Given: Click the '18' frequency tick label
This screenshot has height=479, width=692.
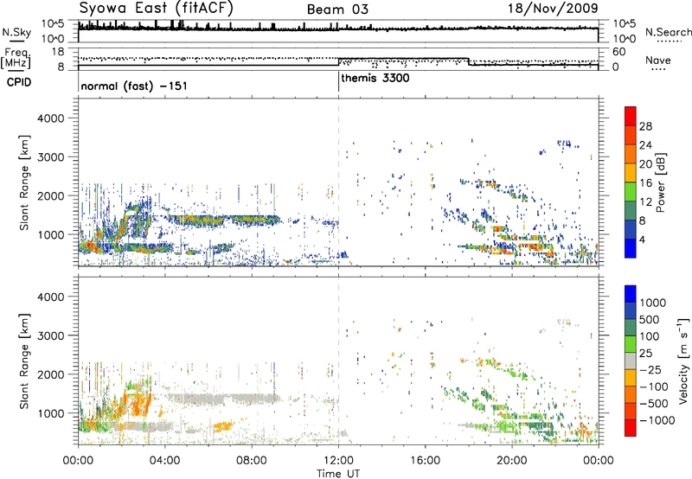Looking at the screenshot, I should point(58,52).
